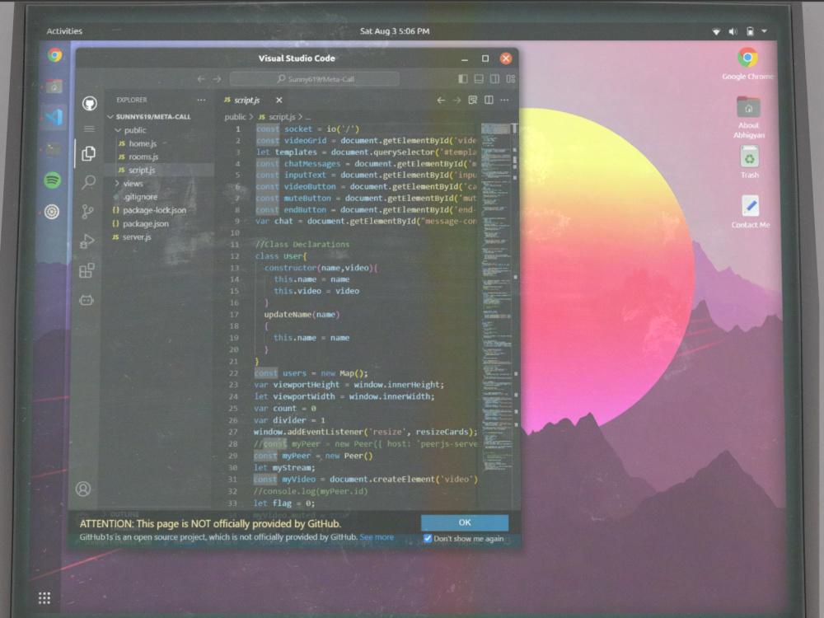Image resolution: width=824 pixels, height=618 pixels.
Task: Click the Wi-Fi icon in top bar
Action: tap(716, 31)
